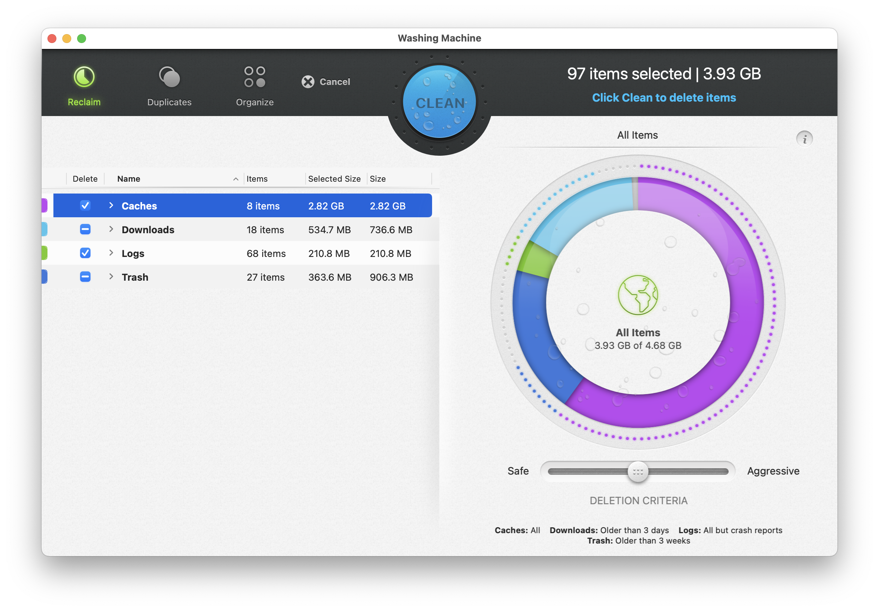Click 'Trash: Older than 3 weeks' criteria
This screenshot has height=611, width=879.
click(638, 540)
